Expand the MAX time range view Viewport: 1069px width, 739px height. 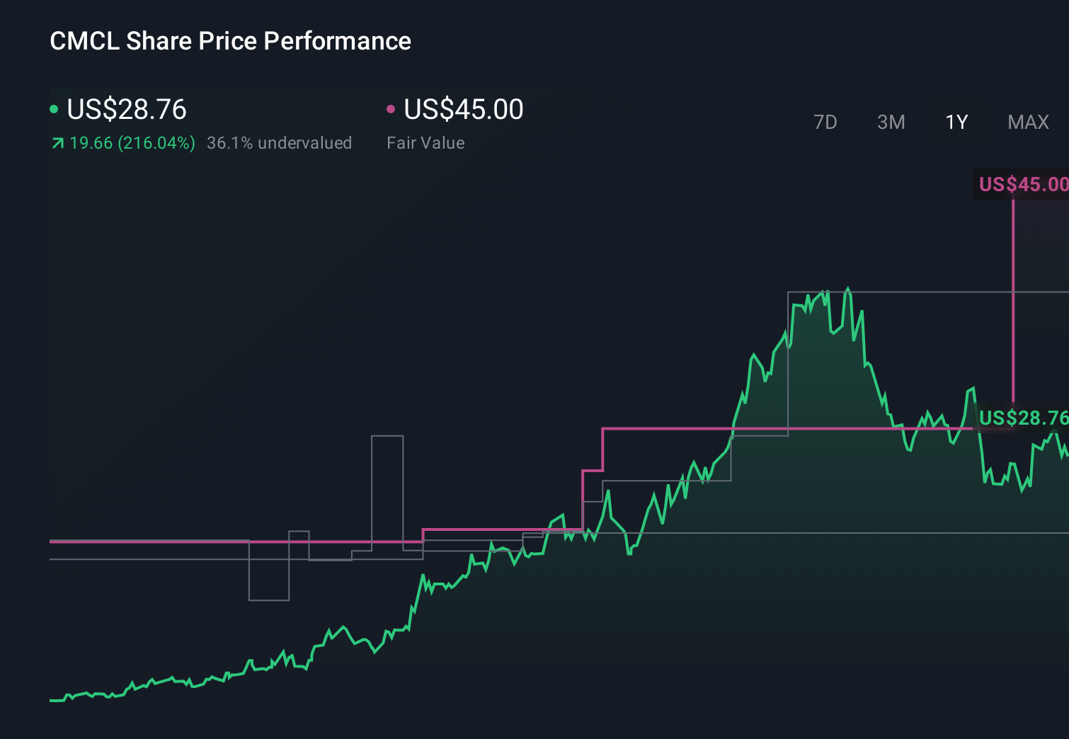click(1027, 122)
